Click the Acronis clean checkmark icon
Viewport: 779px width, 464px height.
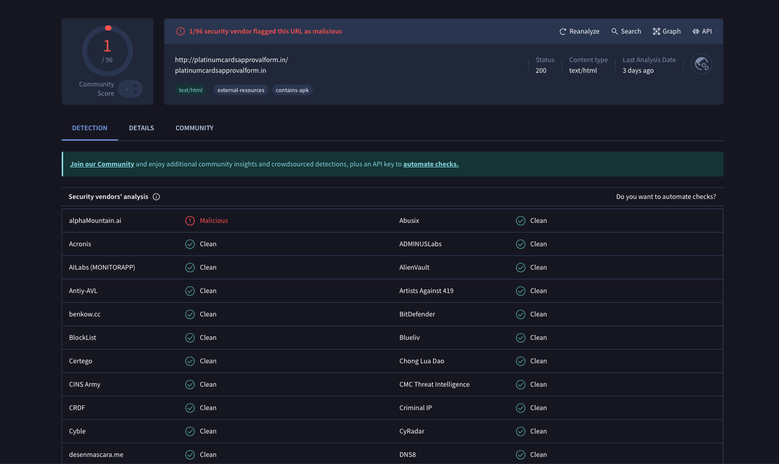click(x=190, y=244)
